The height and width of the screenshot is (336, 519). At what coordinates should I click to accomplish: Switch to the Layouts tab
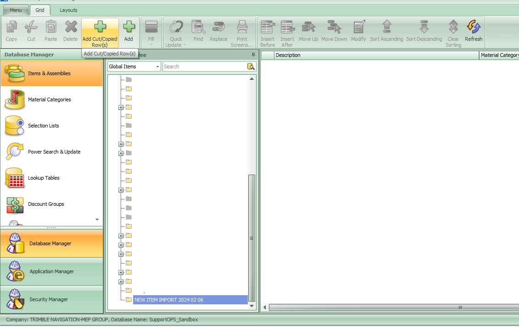pyautogui.click(x=68, y=10)
